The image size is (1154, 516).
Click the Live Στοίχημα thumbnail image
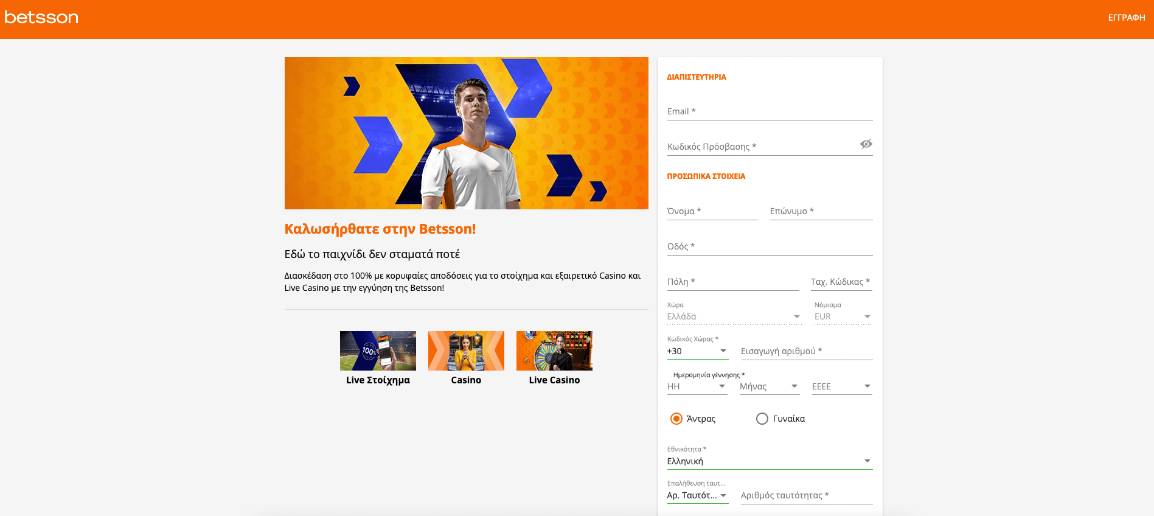[378, 350]
